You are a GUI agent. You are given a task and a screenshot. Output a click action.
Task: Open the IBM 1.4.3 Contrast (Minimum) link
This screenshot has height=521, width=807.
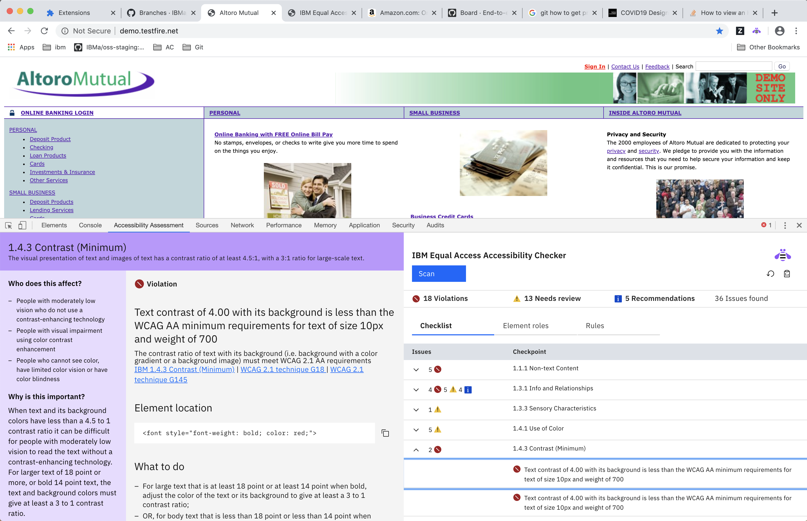click(184, 370)
